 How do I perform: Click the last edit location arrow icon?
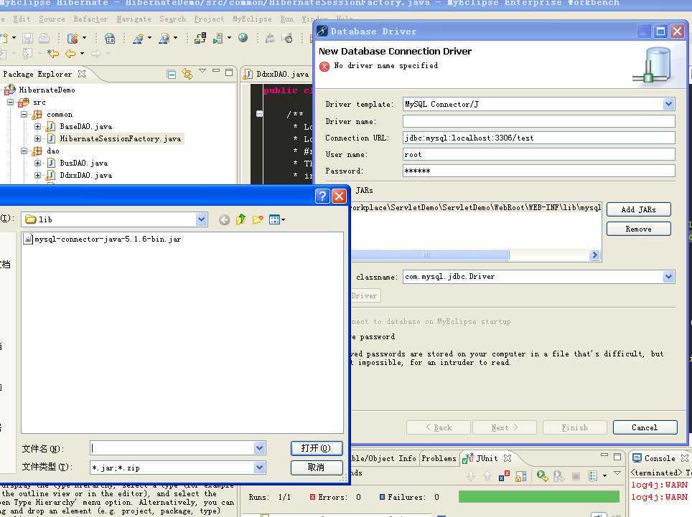[53, 54]
